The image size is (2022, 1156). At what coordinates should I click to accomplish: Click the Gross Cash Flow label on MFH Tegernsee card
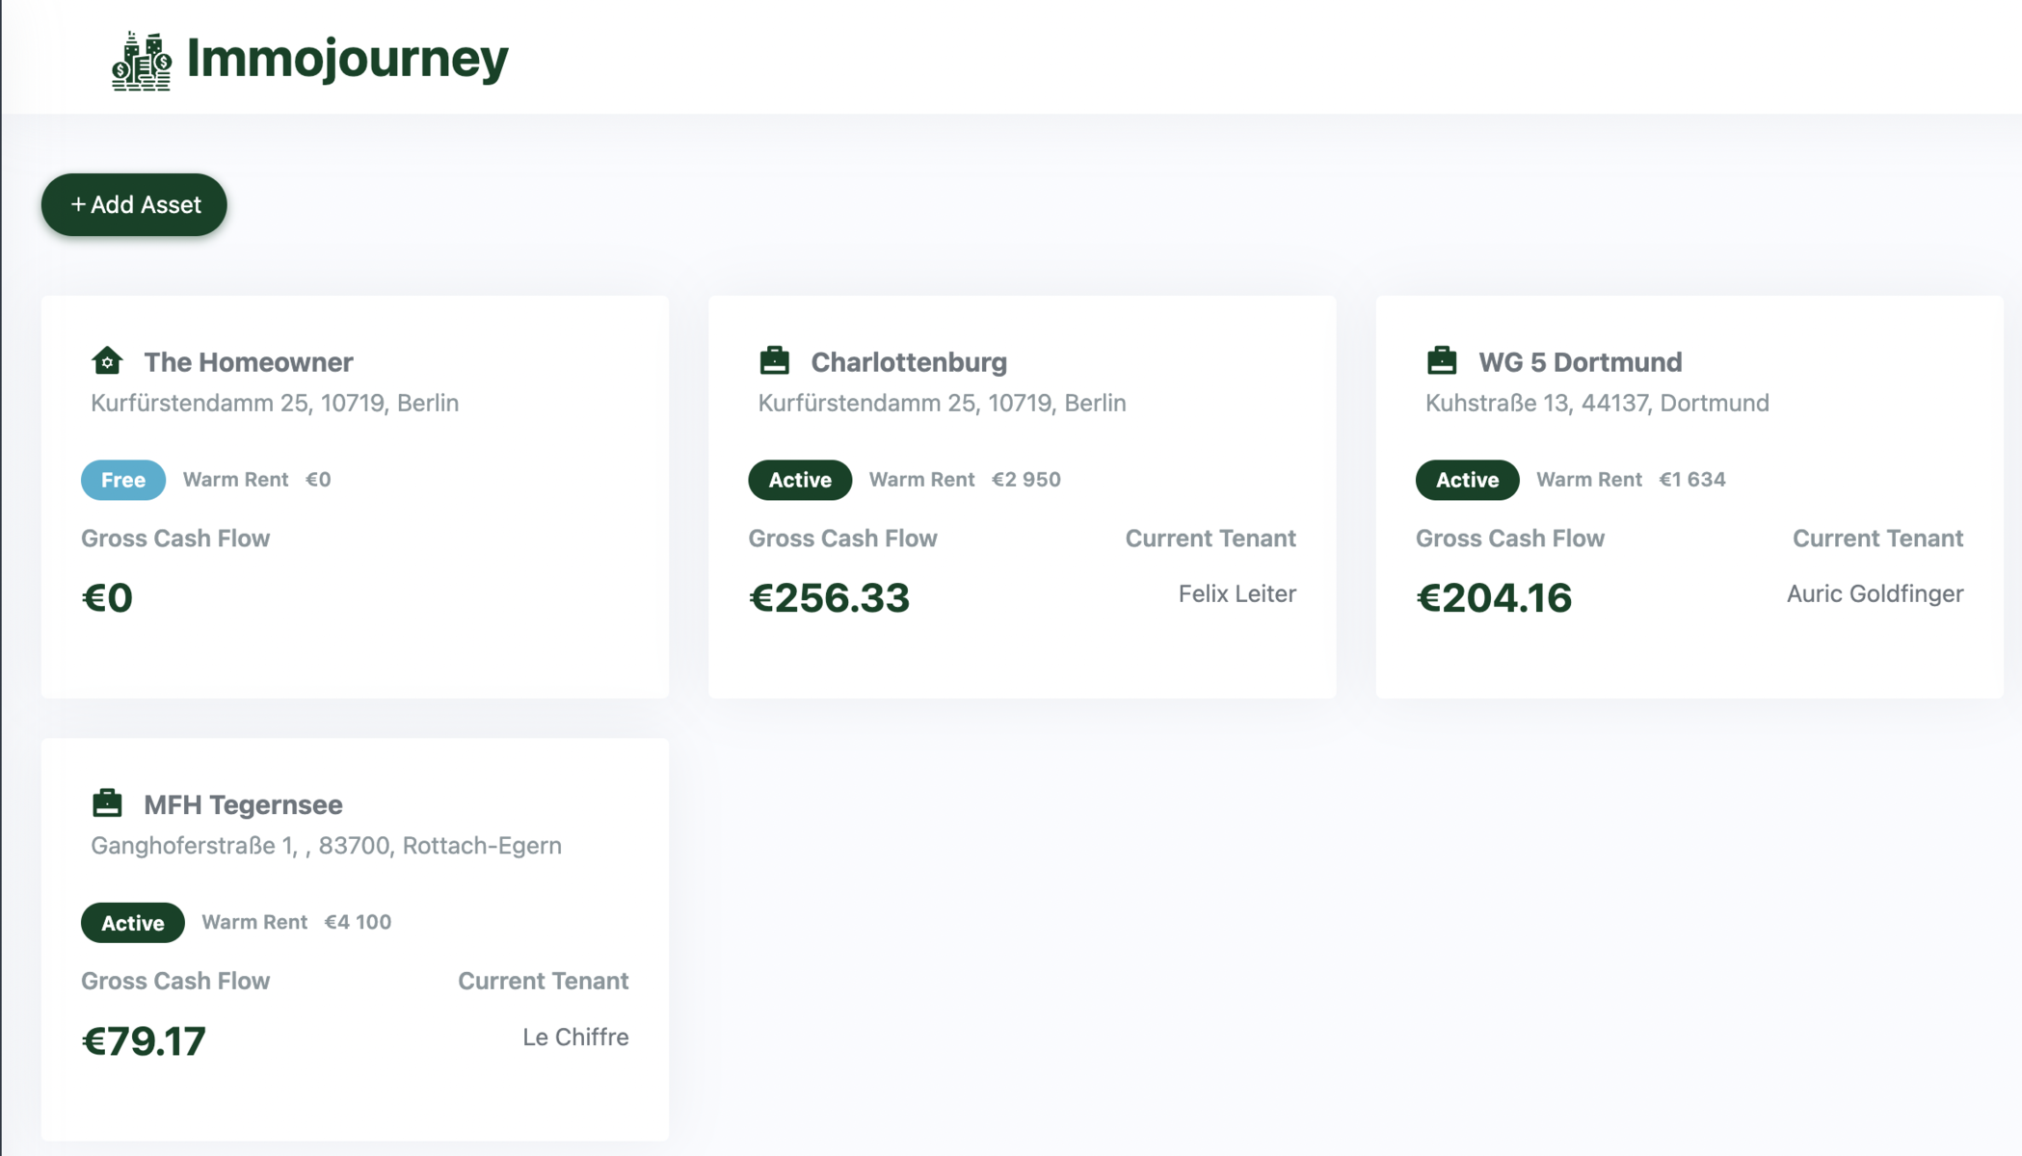[175, 981]
